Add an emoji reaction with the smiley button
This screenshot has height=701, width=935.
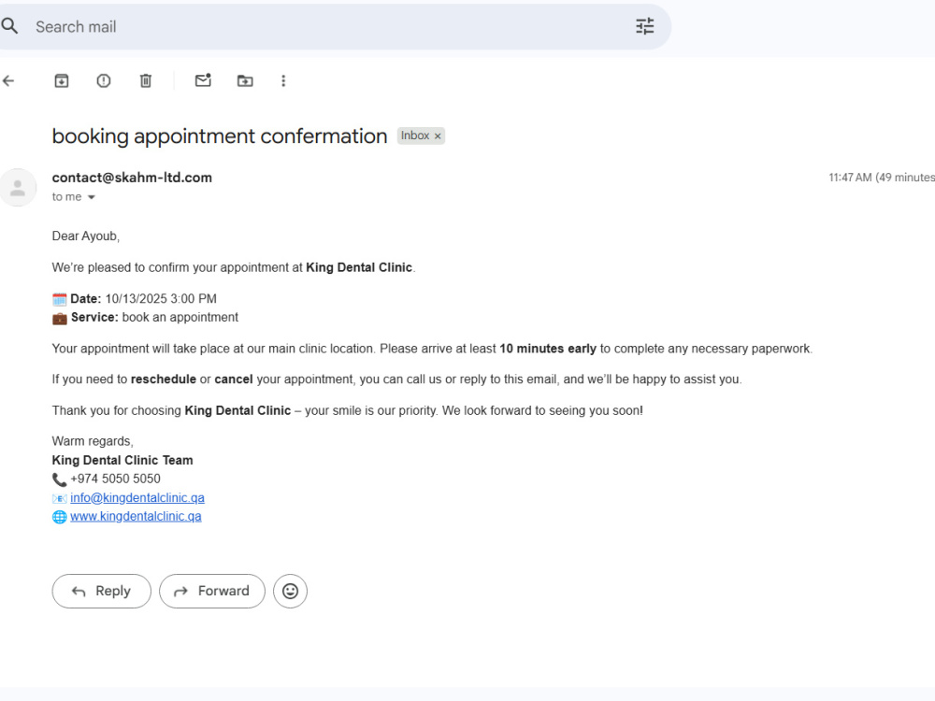pos(291,591)
